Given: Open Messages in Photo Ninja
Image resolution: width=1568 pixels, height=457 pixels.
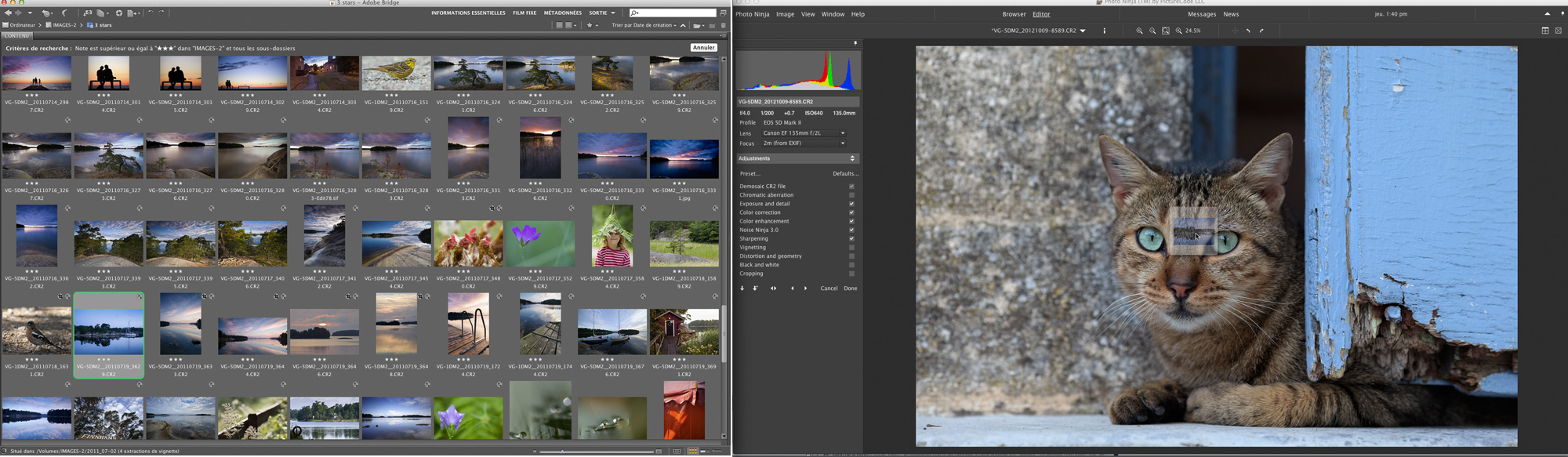Looking at the screenshot, I should click(1202, 14).
